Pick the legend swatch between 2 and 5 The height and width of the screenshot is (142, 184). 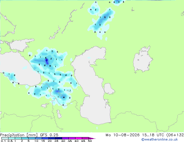tap(25, 138)
